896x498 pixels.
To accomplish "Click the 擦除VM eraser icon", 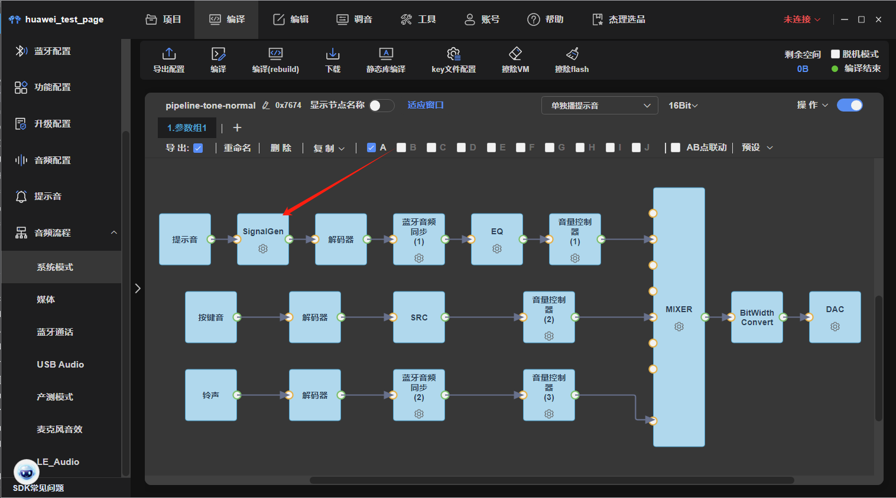I will click(515, 54).
